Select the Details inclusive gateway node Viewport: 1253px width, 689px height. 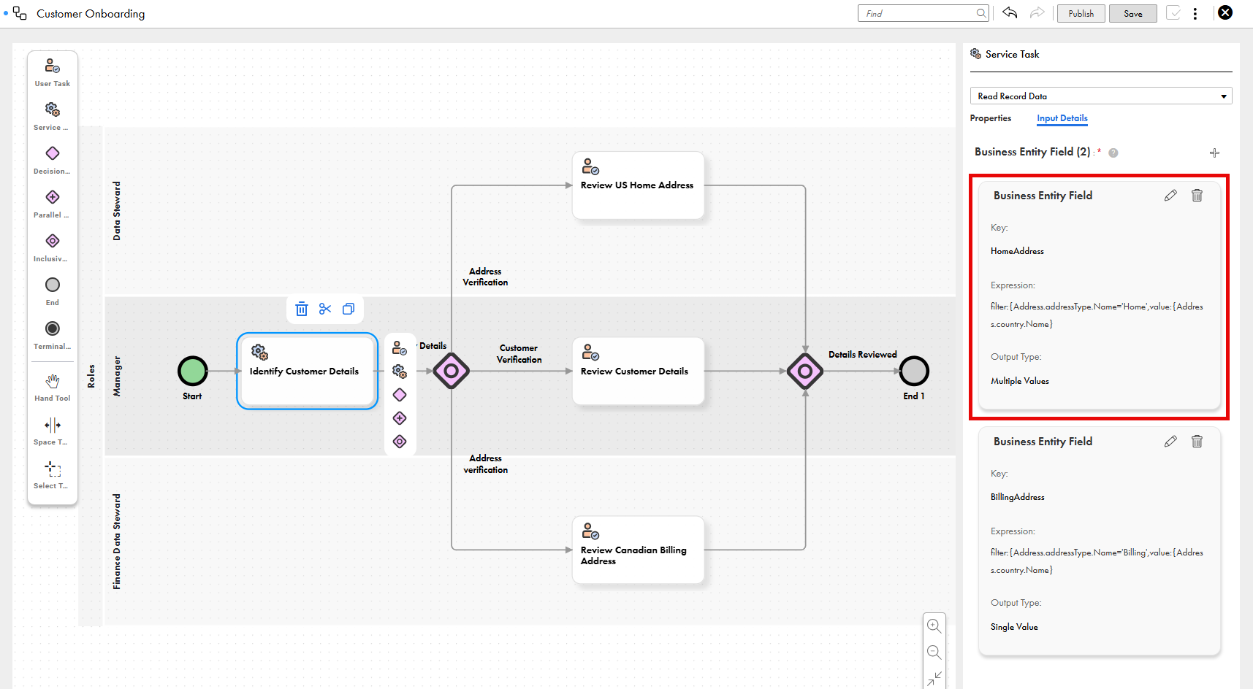pyautogui.click(x=452, y=371)
